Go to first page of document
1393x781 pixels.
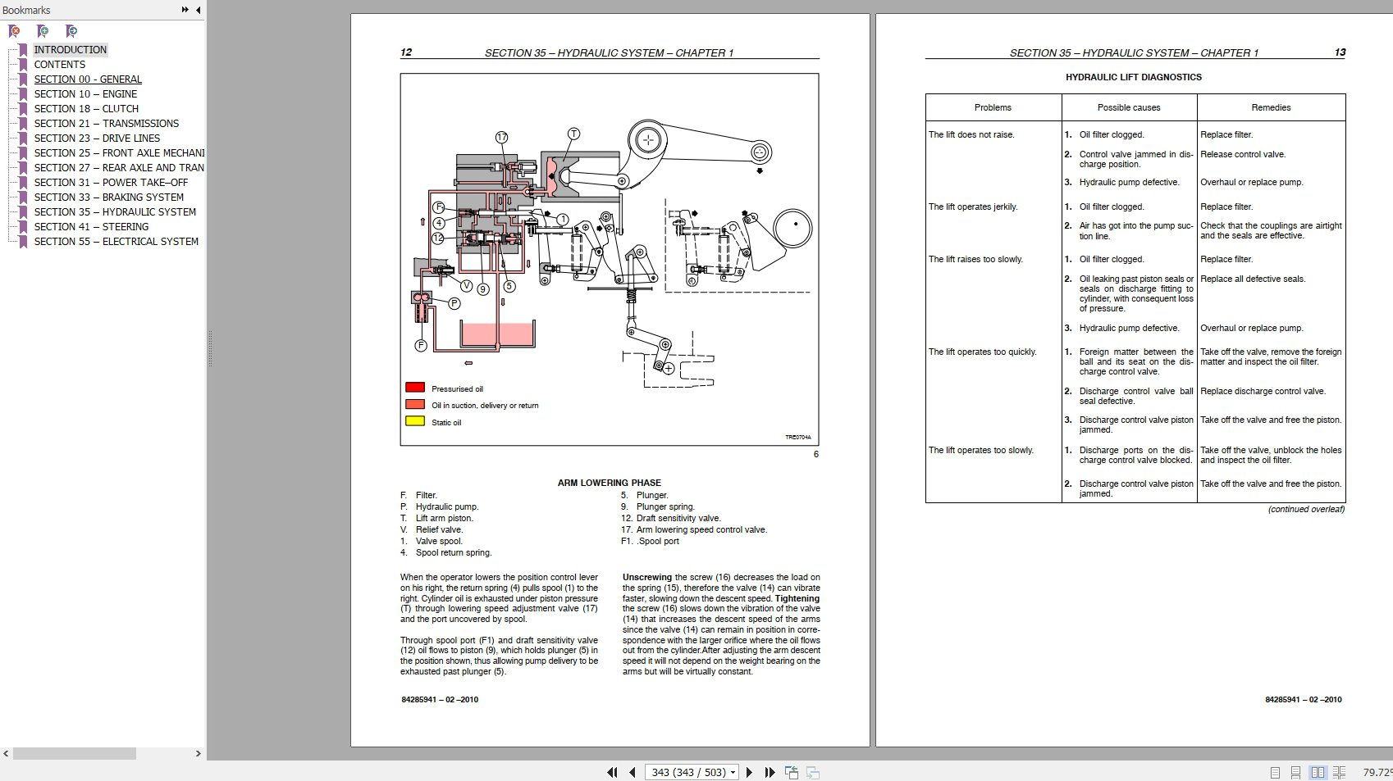(x=612, y=771)
